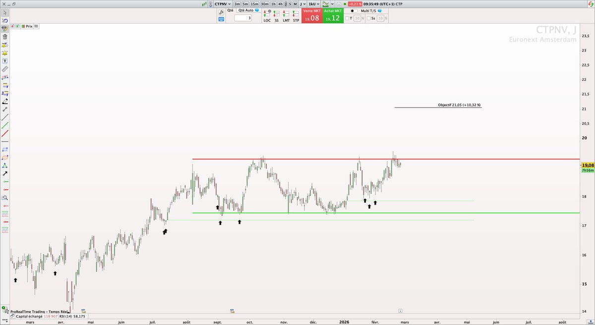Select the trend line drawing tool

click(5, 117)
